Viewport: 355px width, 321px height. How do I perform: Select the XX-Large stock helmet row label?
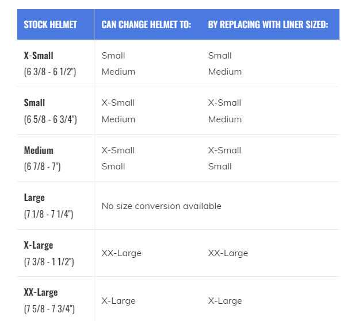point(41,292)
